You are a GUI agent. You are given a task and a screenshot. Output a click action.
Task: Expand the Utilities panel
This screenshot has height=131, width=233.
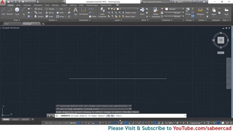pyautogui.click(x=202, y=20)
